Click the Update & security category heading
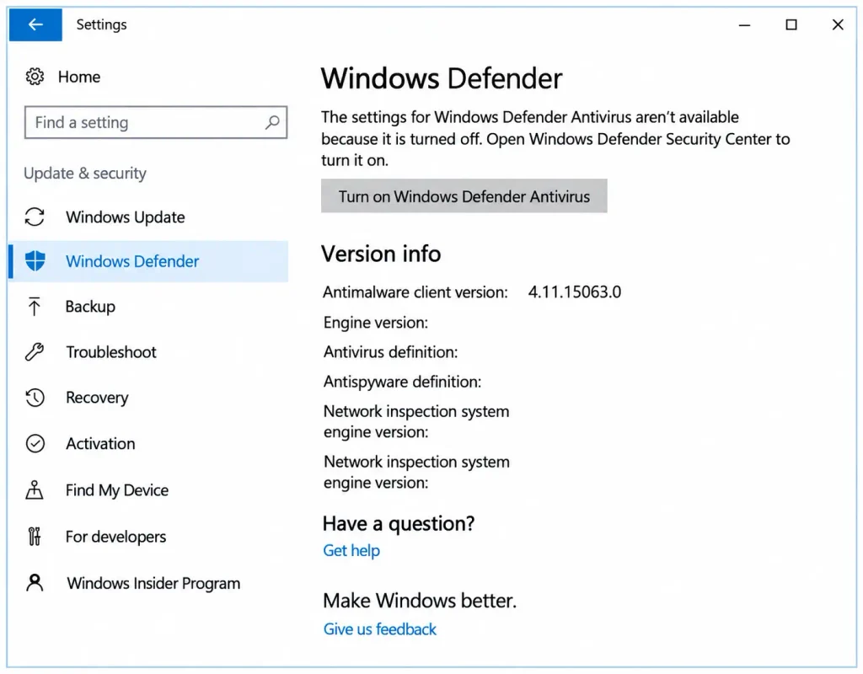Viewport: 863px width, 674px height. pyautogui.click(x=85, y=174)
